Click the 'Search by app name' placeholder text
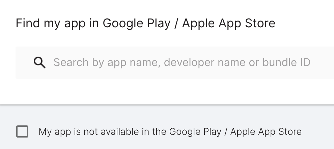 (182, 63)
